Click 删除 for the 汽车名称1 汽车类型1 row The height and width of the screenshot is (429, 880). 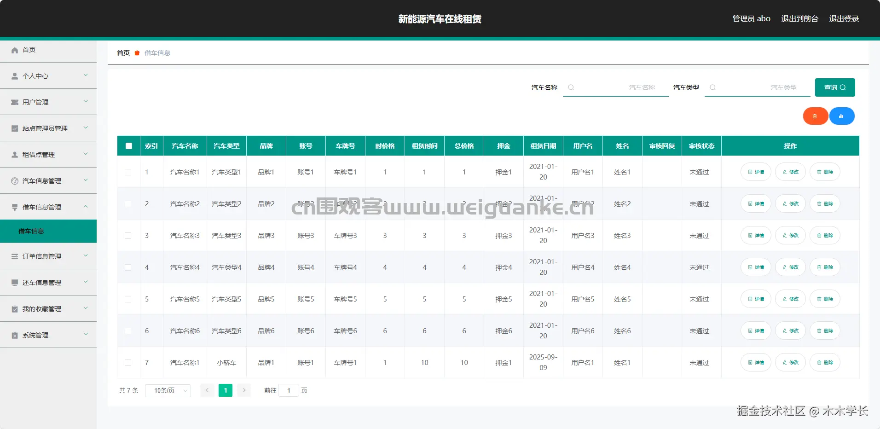click(x=825, y=172)
